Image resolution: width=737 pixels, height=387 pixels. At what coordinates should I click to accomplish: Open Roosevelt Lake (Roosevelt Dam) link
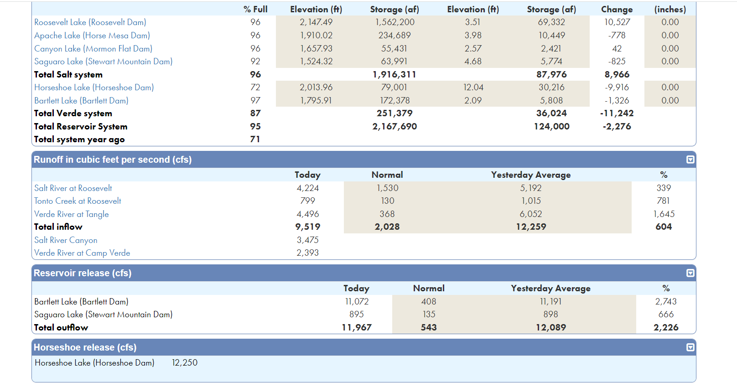[90, 22]
